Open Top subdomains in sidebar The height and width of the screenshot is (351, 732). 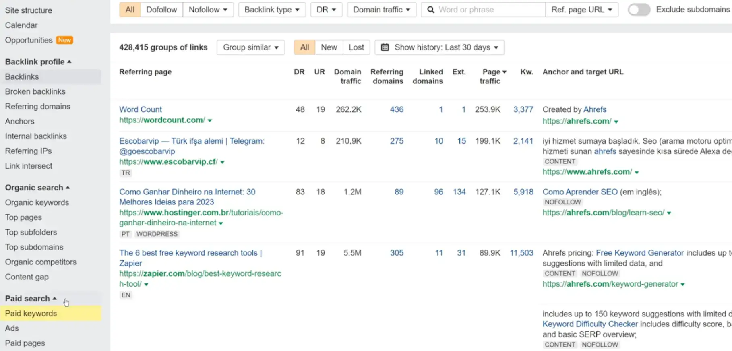point(34,247)
